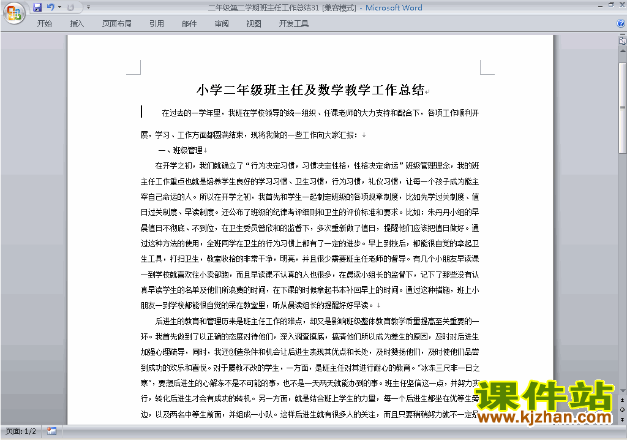Click the line starting 在过去的一学年里
The image size is (627, 440).
320,113
